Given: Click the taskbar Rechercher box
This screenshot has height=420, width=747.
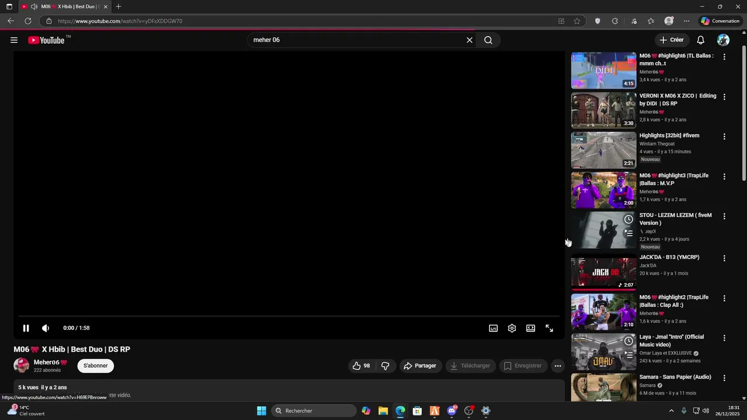Looking at the screenshot, I should (314, 411).
